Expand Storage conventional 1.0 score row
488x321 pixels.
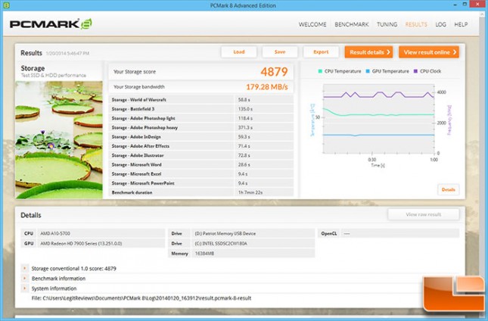click(x=24, y=268)
